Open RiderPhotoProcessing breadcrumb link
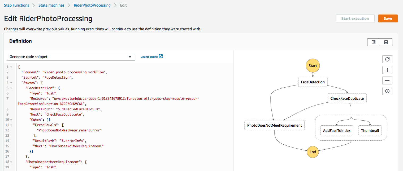 92,5
